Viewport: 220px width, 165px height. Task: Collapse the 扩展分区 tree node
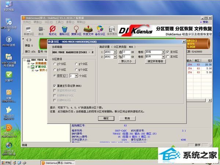(29, 67)
